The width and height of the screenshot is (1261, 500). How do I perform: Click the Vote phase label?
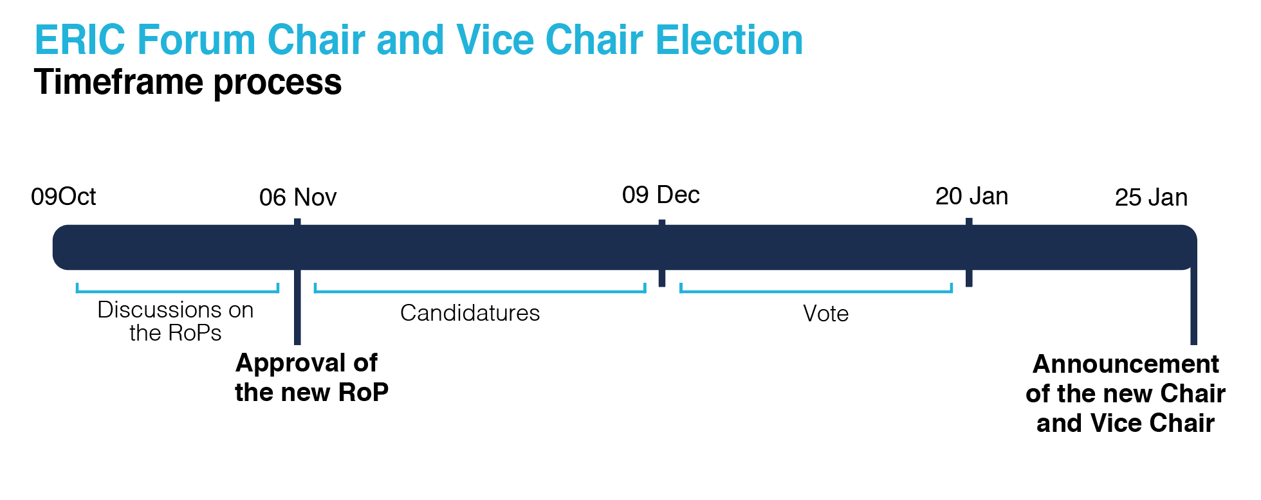coord(826,314)
